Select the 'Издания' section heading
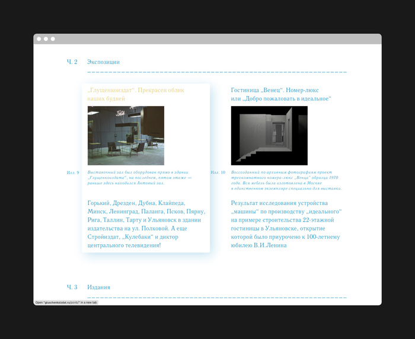This screenshot has width=415, height=339. pyautogui.click(x=99, y=287)
